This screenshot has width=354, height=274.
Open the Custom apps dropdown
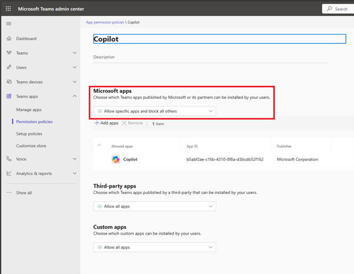click(155, 248)
